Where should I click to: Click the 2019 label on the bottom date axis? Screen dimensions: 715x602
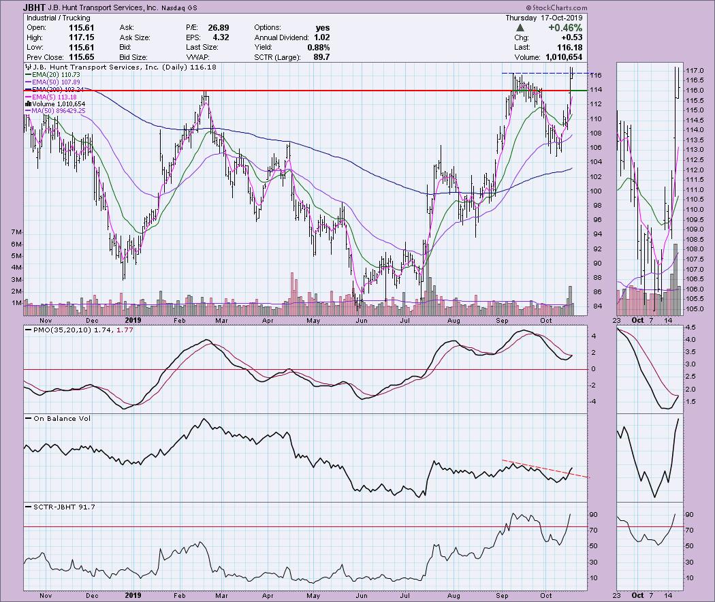point(133,595)
